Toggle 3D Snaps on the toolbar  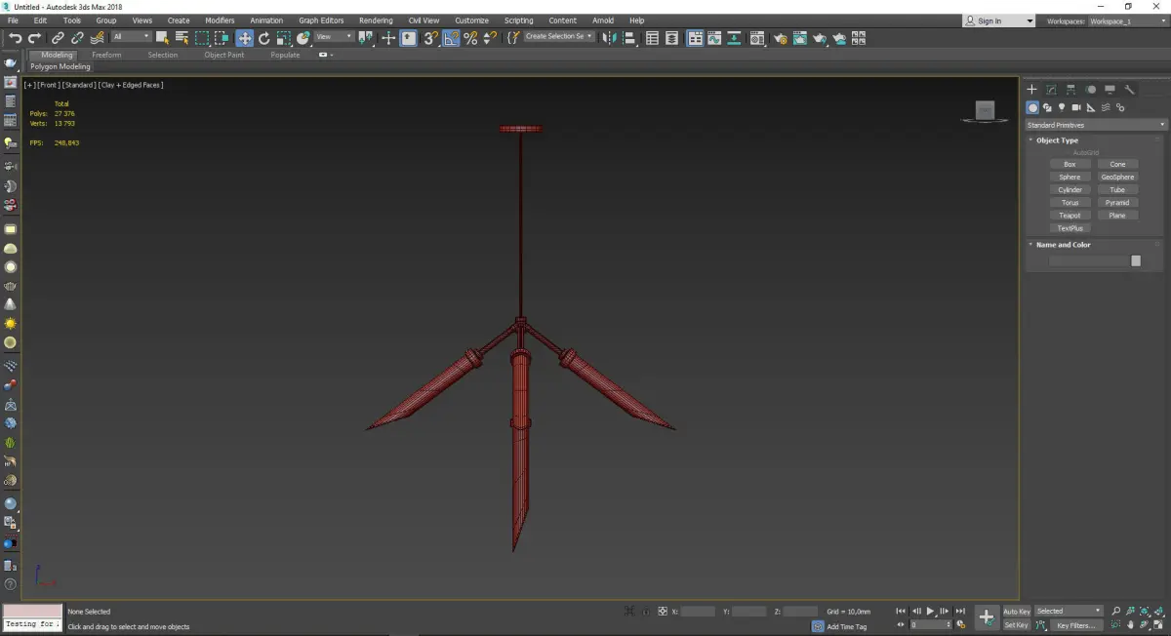430,38
